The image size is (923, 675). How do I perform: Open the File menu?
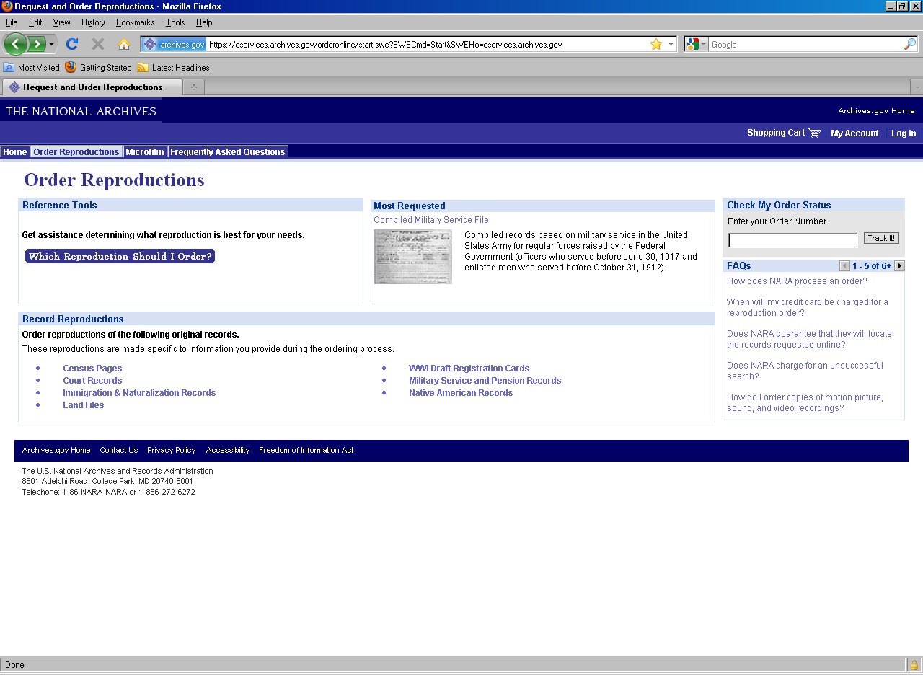coord(12,22)
